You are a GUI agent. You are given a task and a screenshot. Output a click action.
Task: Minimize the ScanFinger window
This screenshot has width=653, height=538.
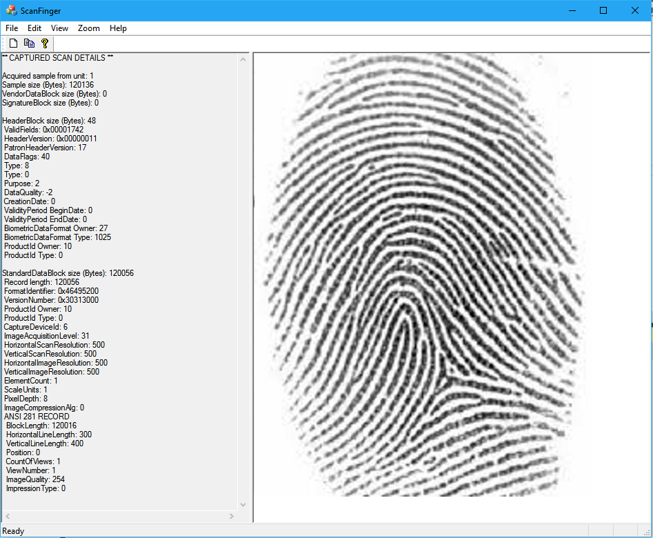(572, 10)
